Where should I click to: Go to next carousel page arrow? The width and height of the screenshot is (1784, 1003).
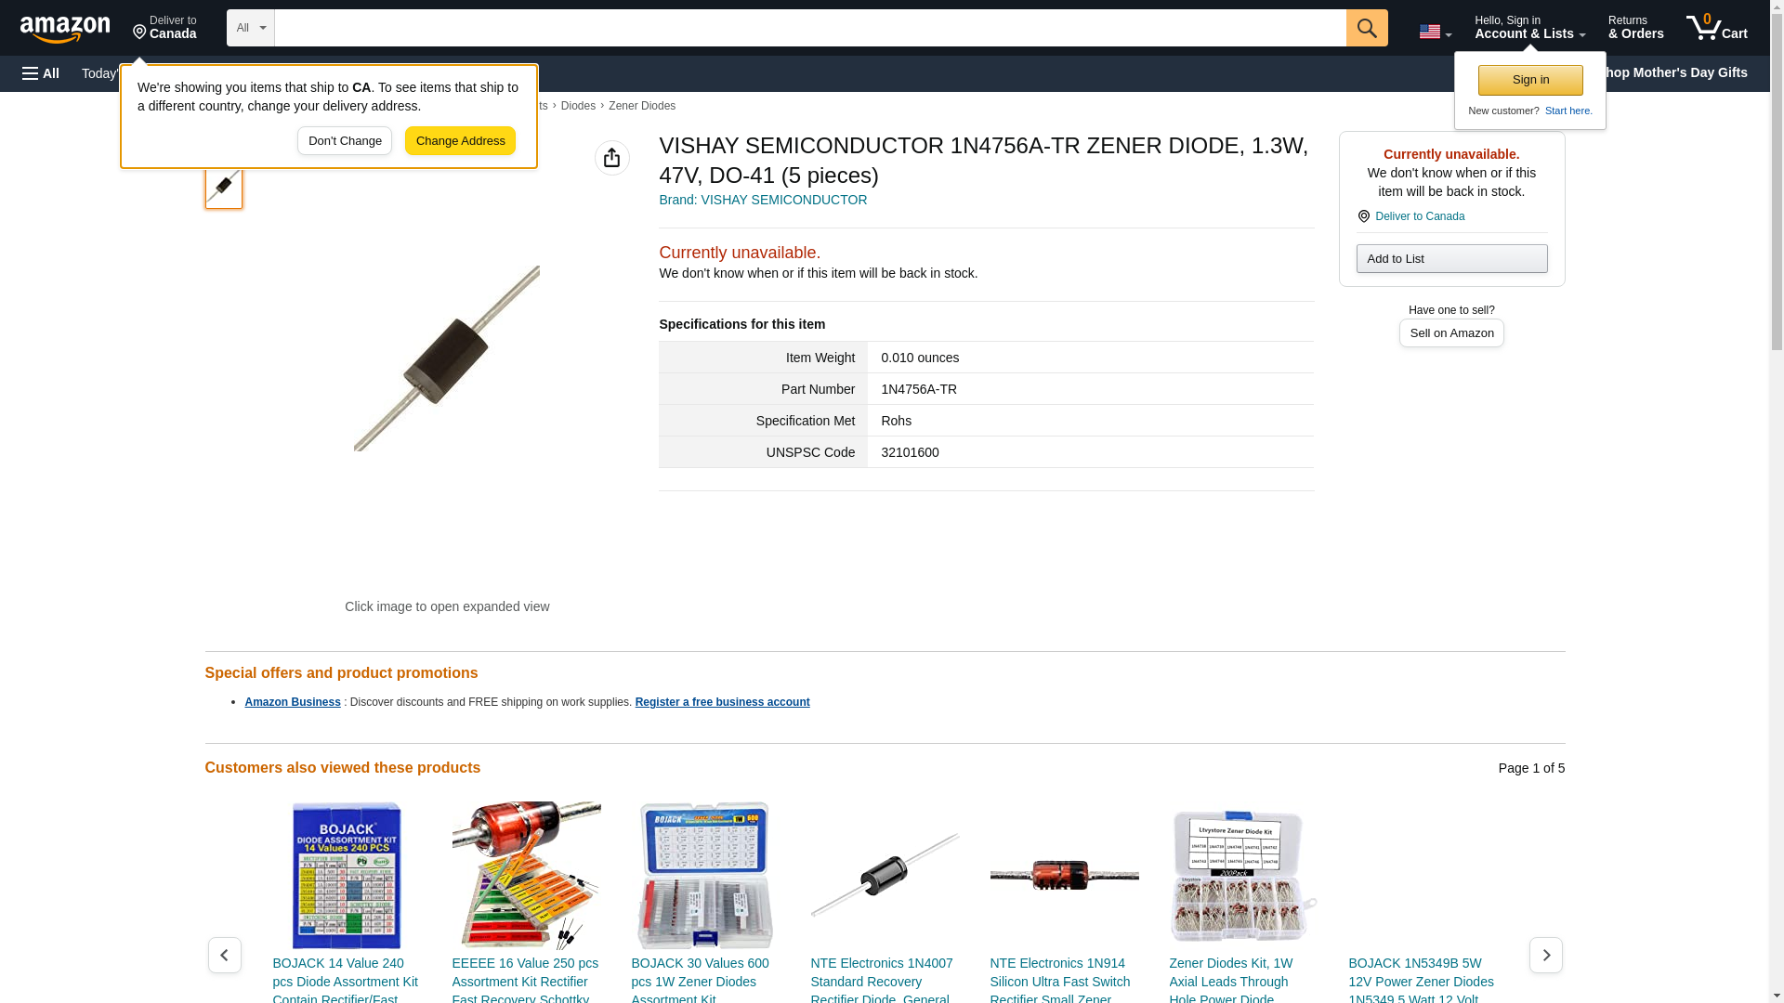point(1545,955)
